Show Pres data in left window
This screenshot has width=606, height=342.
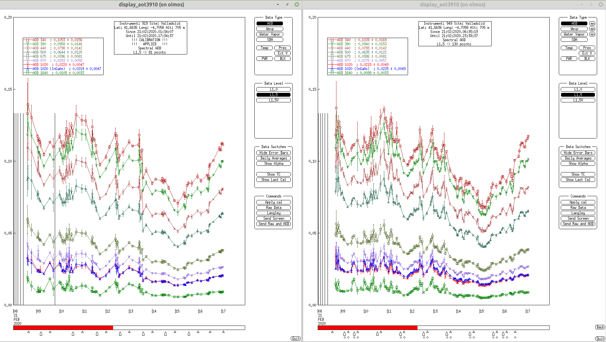[283, 48]
